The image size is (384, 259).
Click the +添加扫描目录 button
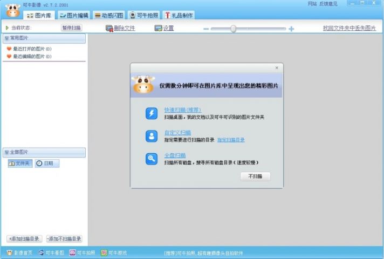pos(24,238)
